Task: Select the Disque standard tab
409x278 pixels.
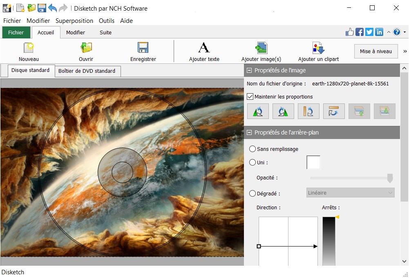Action: pos(31,70)
